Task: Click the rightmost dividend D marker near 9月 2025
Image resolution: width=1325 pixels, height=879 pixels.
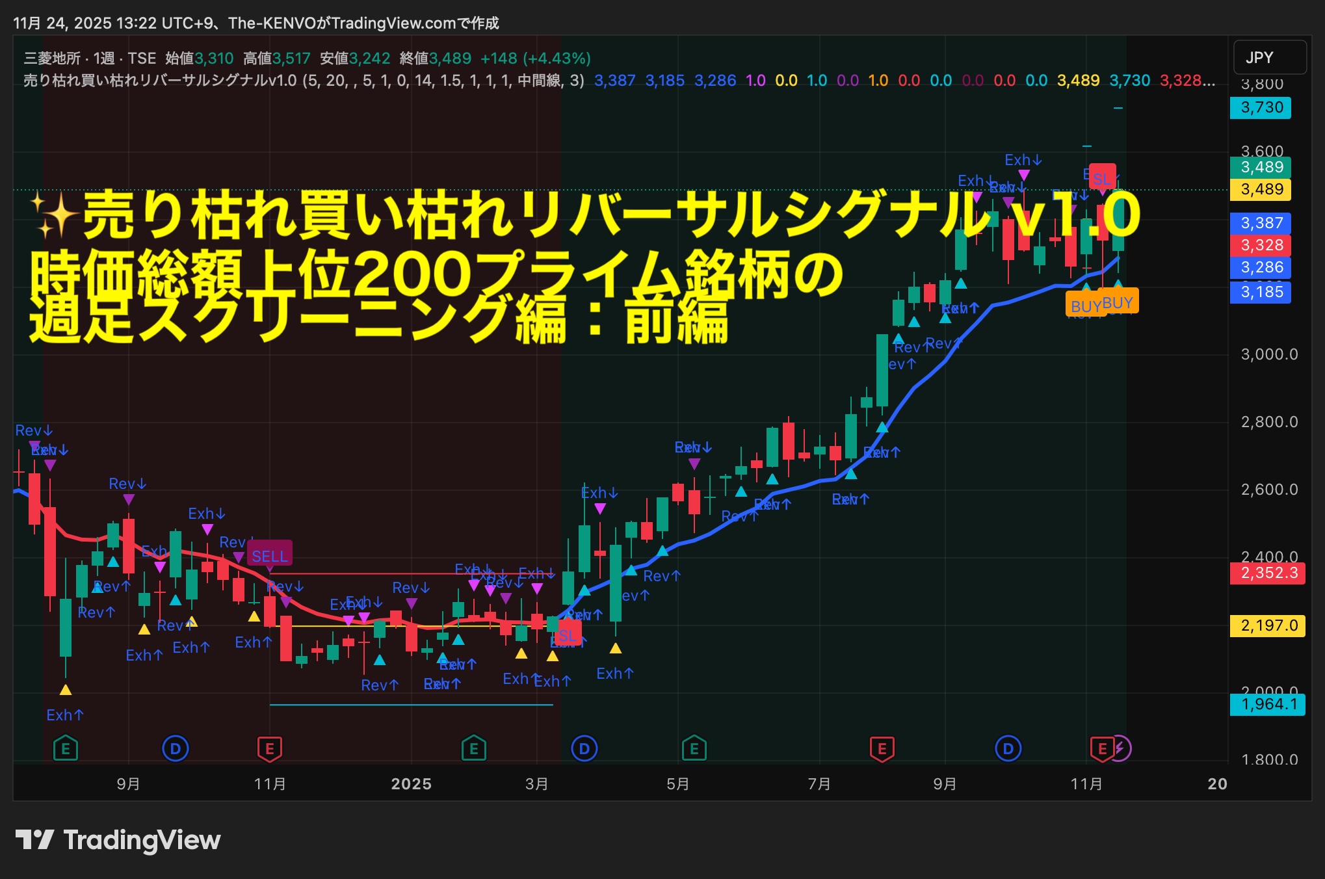Action: (1008, 748)
